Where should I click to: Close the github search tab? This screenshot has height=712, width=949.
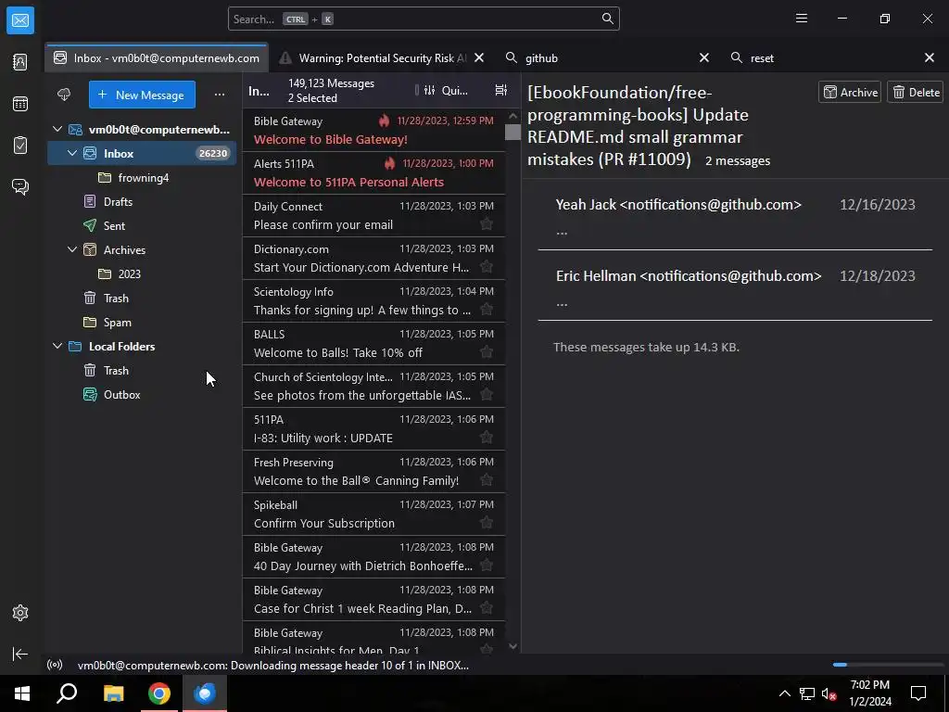click(704, 57)
